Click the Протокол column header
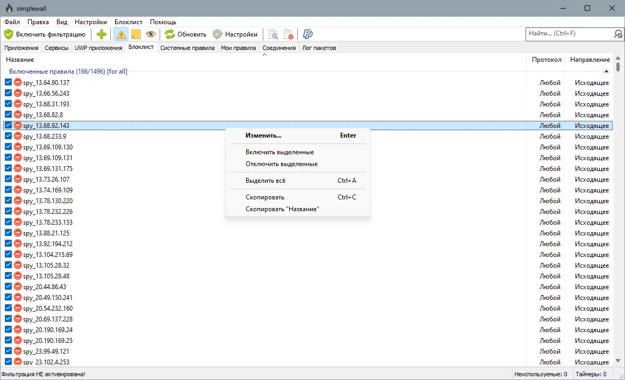The height and width of the screenshot is (380, 625). point(547,60)
